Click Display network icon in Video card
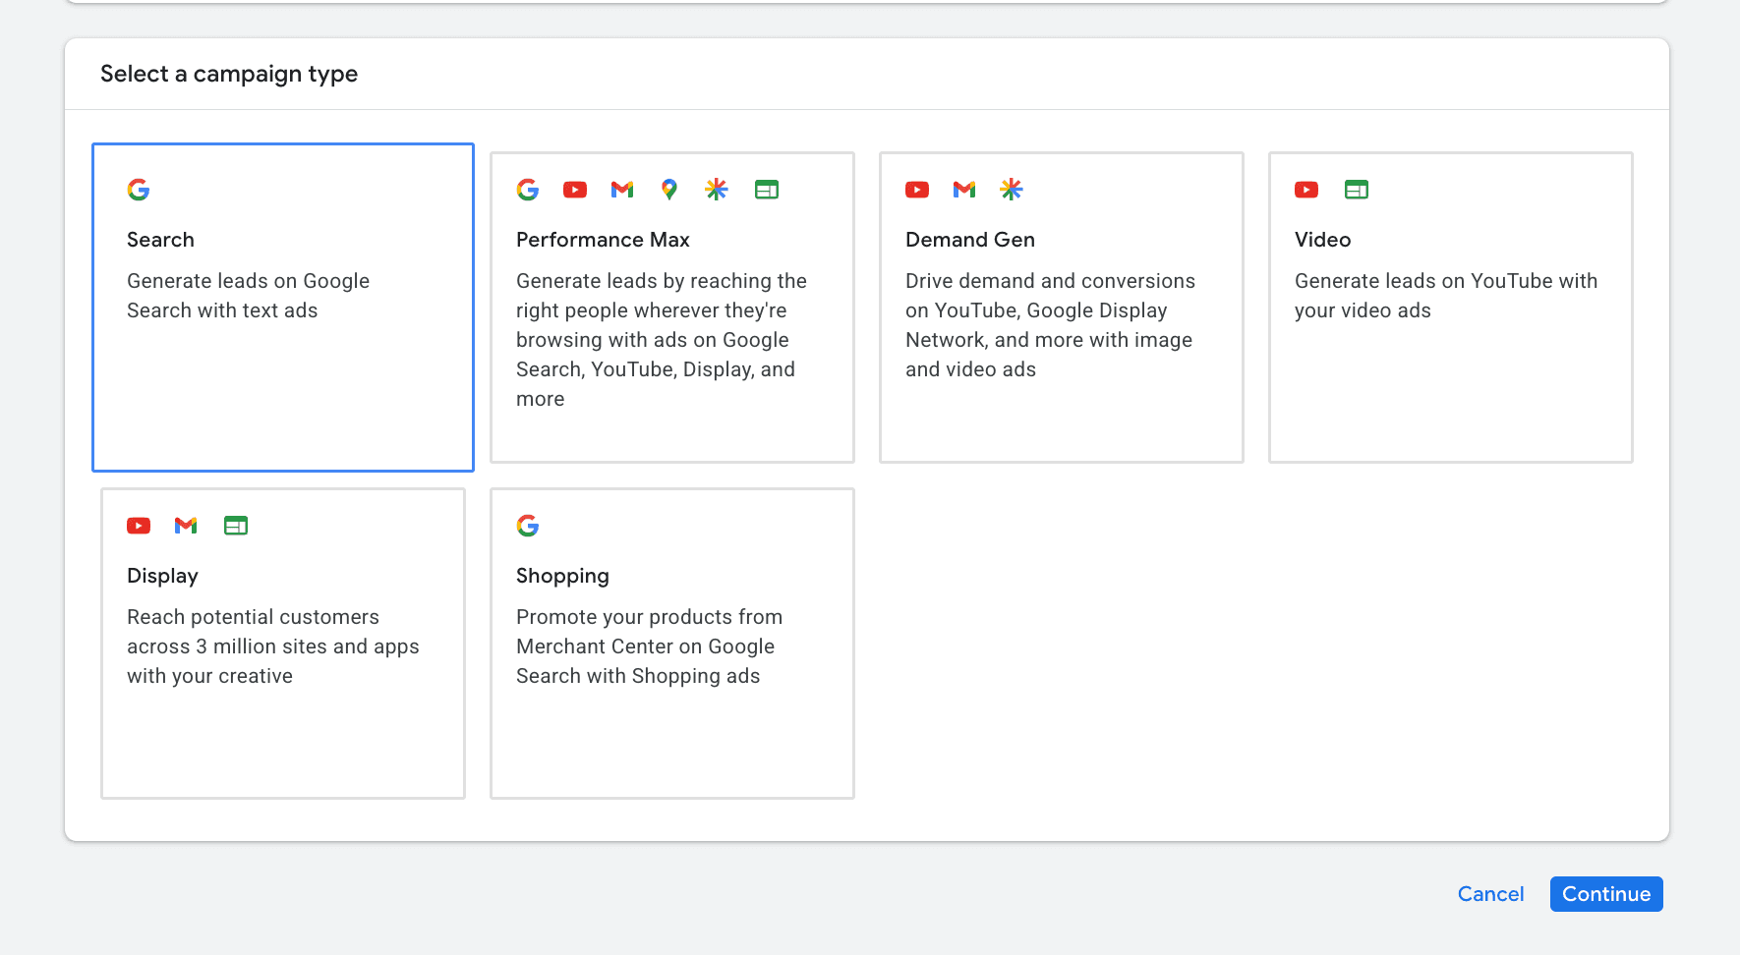The height and width of the screenshot is (955, 1740). click(x=1357, y=190)
